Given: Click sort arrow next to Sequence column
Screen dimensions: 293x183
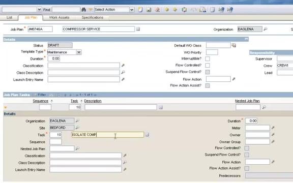Looking at the screenshot, I should pyautogui.click(x=52, y=101).
